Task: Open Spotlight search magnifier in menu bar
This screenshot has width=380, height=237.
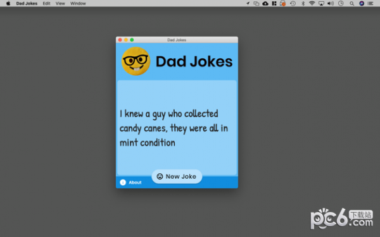Action: pos(351,3)
